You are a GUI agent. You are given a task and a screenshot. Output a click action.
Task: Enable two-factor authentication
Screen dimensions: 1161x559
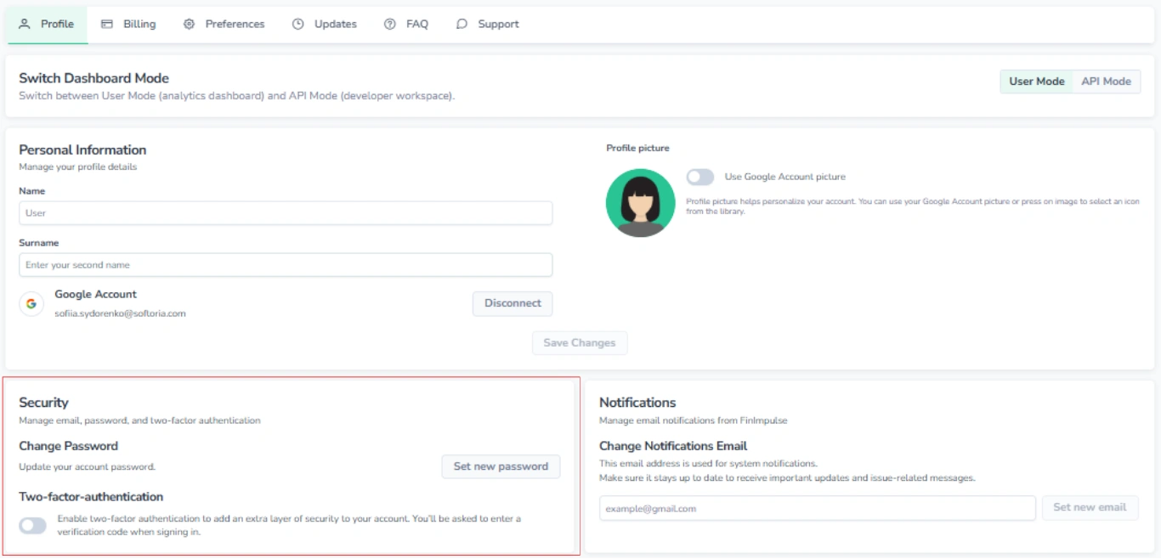click(32, 527)
